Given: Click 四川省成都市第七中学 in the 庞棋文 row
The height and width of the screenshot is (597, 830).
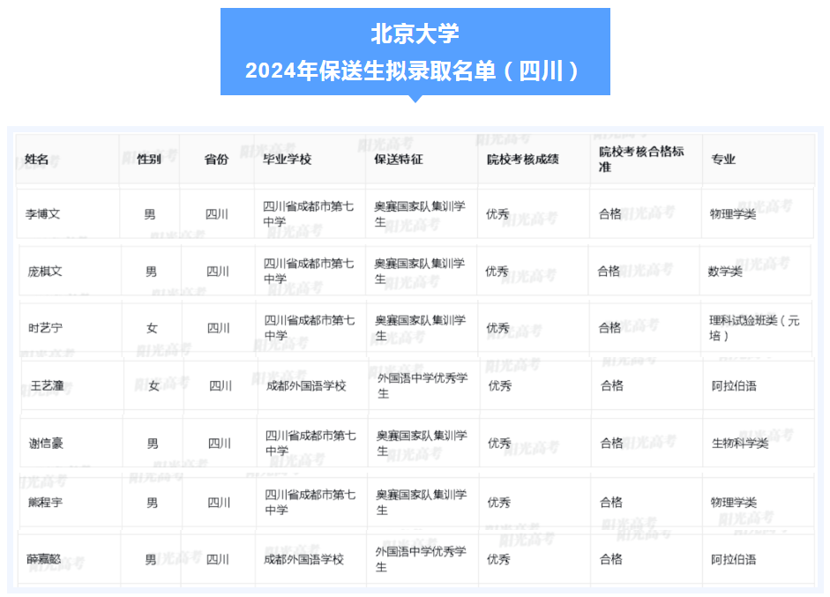Looking at the screenshot, I should coord(309,271).
